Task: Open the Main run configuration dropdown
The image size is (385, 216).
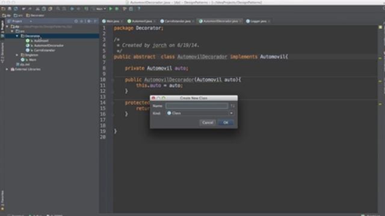Action: [x=99, y=9]
